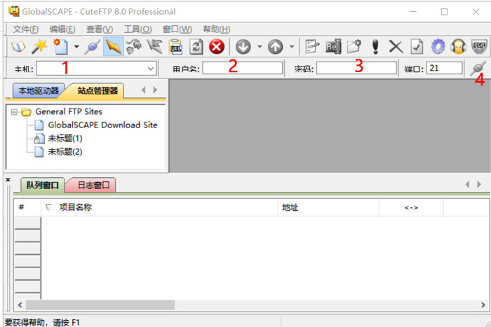Click the queue horizontal scrollbar thumb

click(x=100, y=305)
